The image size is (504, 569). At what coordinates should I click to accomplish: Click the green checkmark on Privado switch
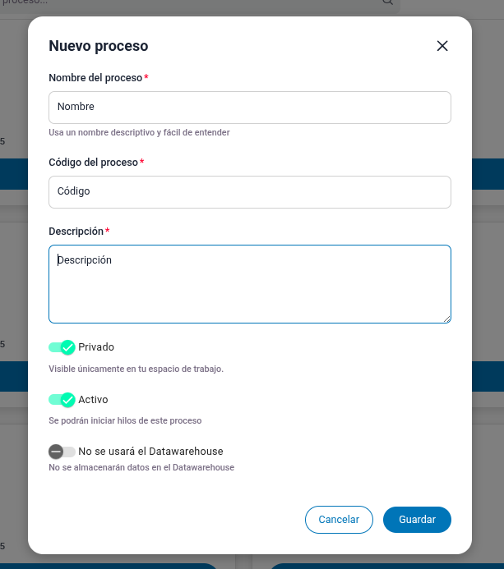68,347
